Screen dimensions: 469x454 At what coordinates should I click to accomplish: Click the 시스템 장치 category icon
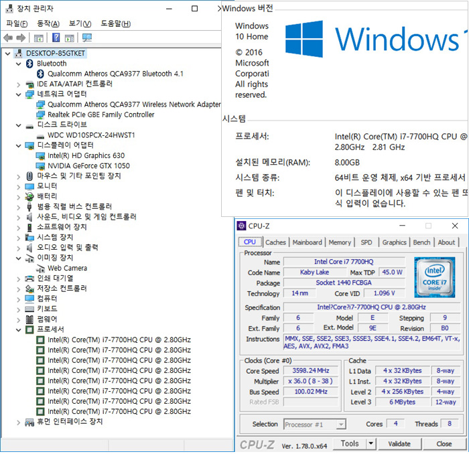(29, 238)
